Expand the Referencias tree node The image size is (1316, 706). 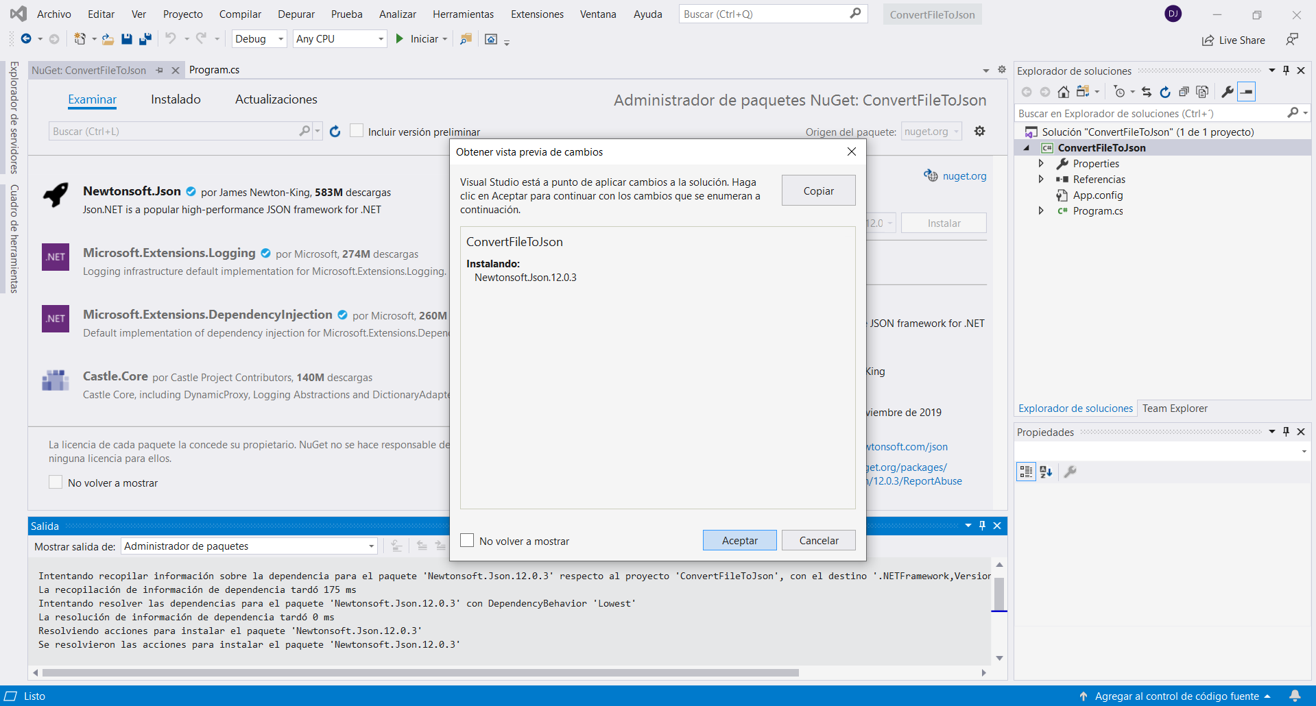click(x=1041, y=180)
